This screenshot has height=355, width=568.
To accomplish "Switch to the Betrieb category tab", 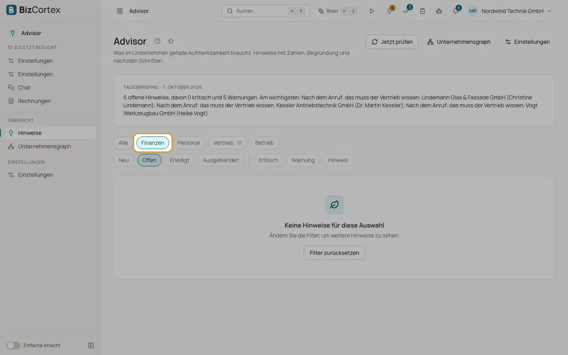I will tap(264, 143).
